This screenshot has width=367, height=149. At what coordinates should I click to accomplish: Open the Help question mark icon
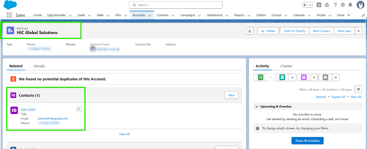(335, 5)
